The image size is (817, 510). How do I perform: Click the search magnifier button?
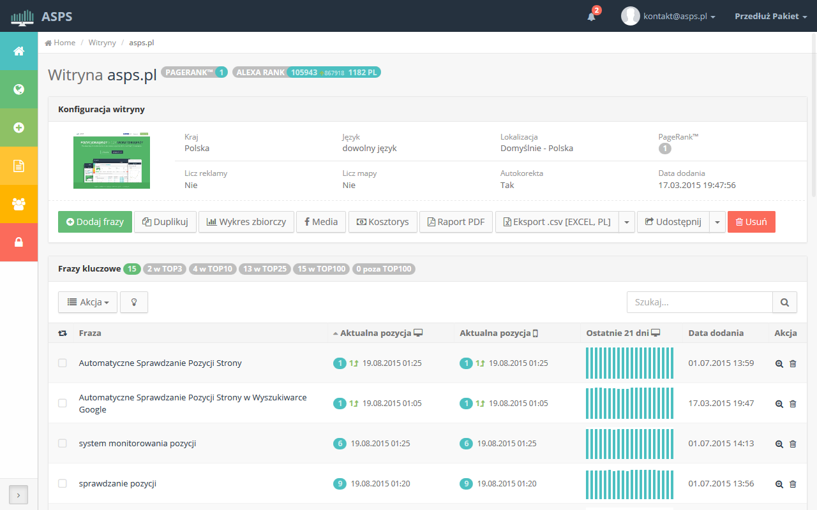[x=784, y=302]
